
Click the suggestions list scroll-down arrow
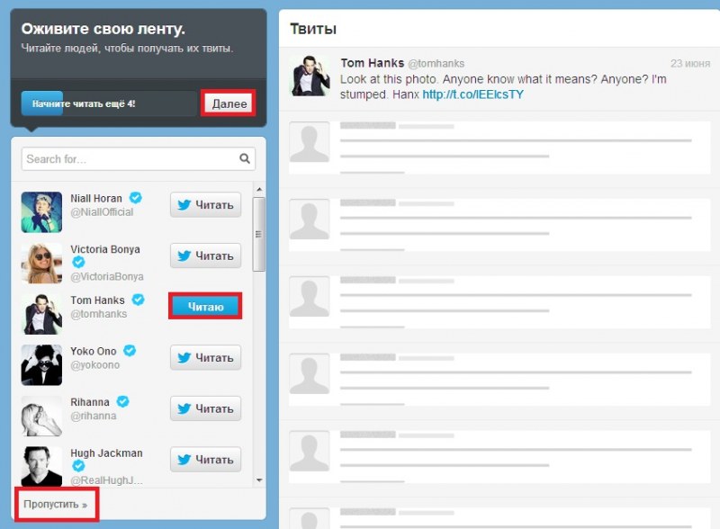[259, 480]
